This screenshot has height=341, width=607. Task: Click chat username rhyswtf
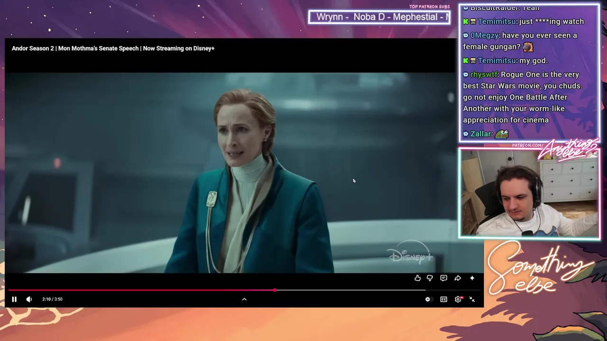click(484, 74)
